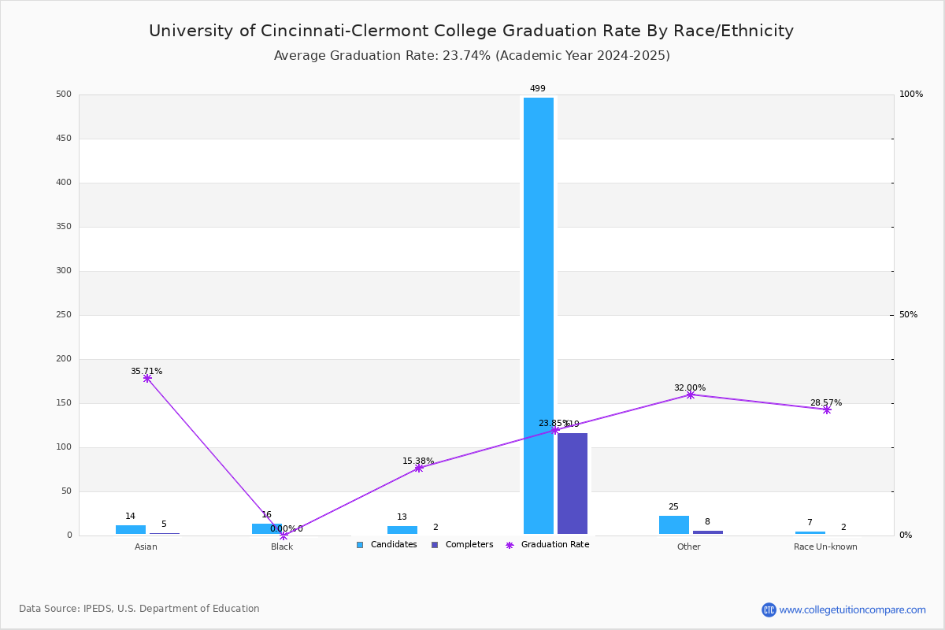Image resolution: width=945 pixels, height=630 pixels.
Task: Click the Race Un-known 28.57% marker
Action: click(x=827, y=409)
